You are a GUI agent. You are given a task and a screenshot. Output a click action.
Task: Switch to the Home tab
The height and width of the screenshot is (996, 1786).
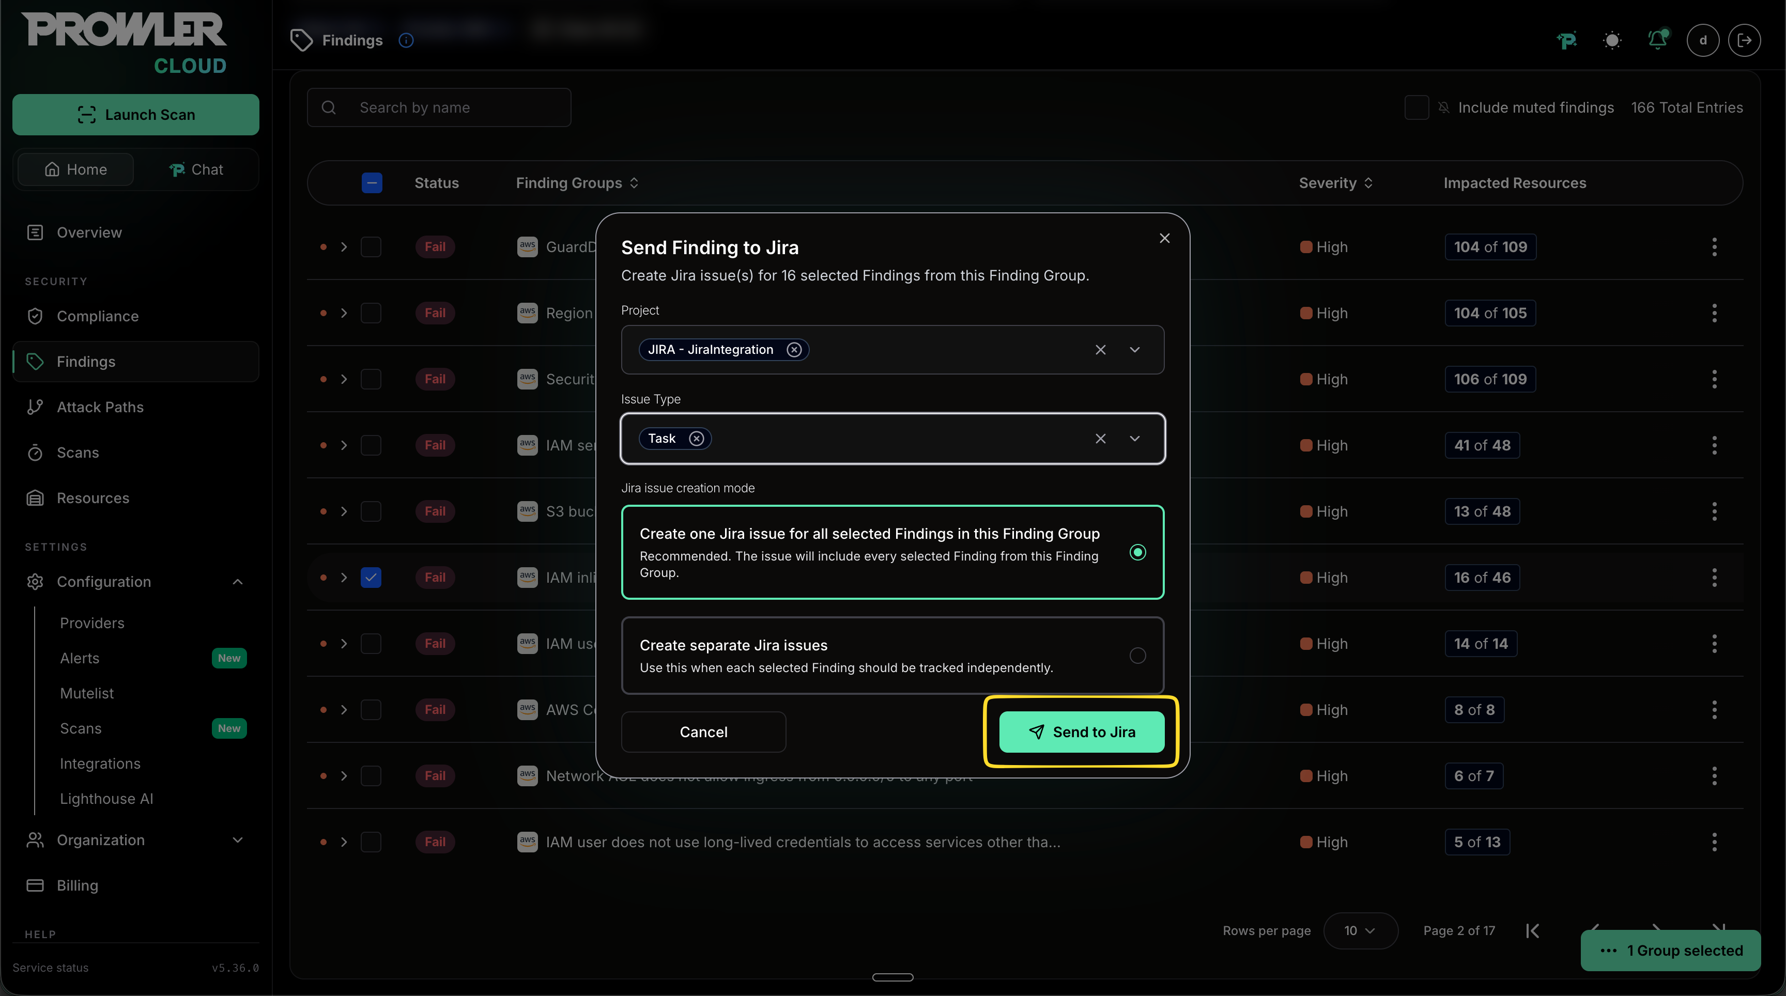[75, 170]
